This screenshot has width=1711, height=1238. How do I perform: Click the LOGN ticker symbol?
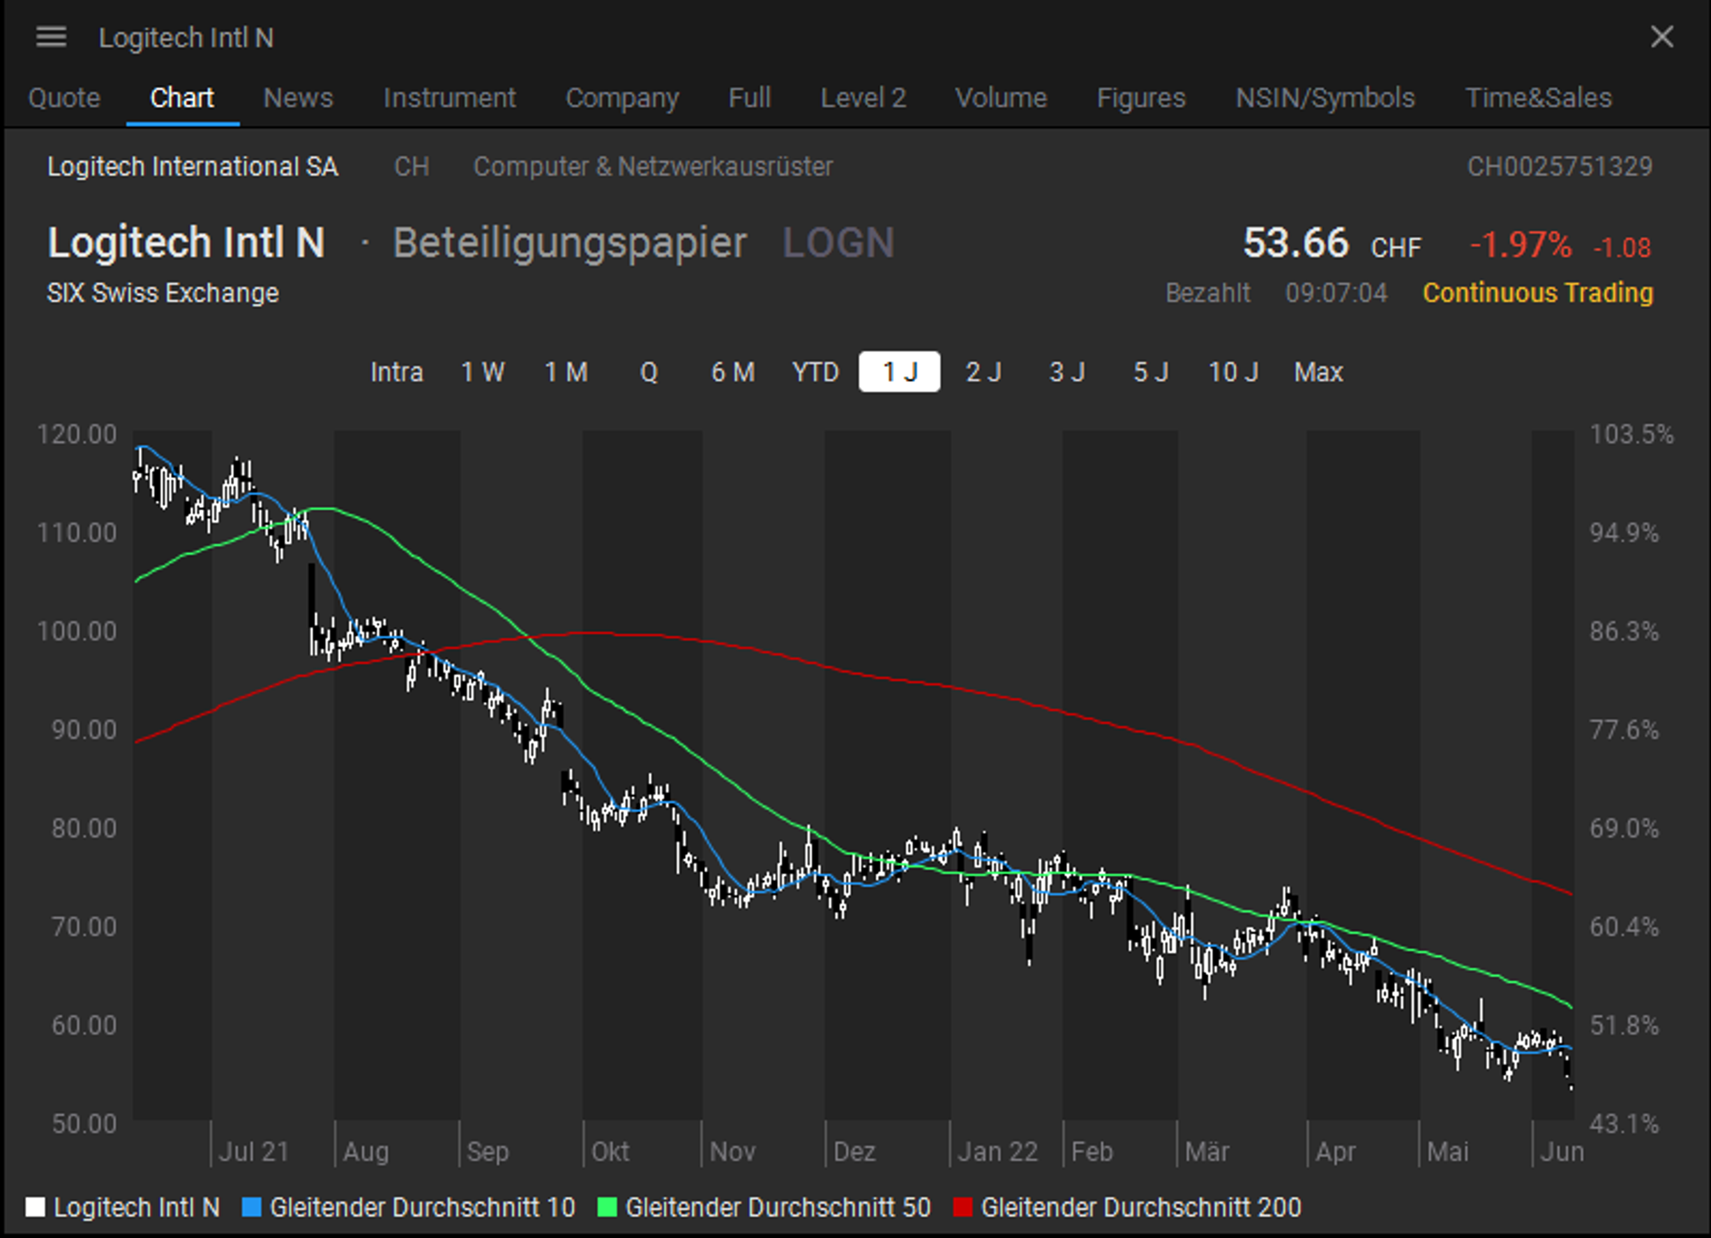[x=838, y=244]
